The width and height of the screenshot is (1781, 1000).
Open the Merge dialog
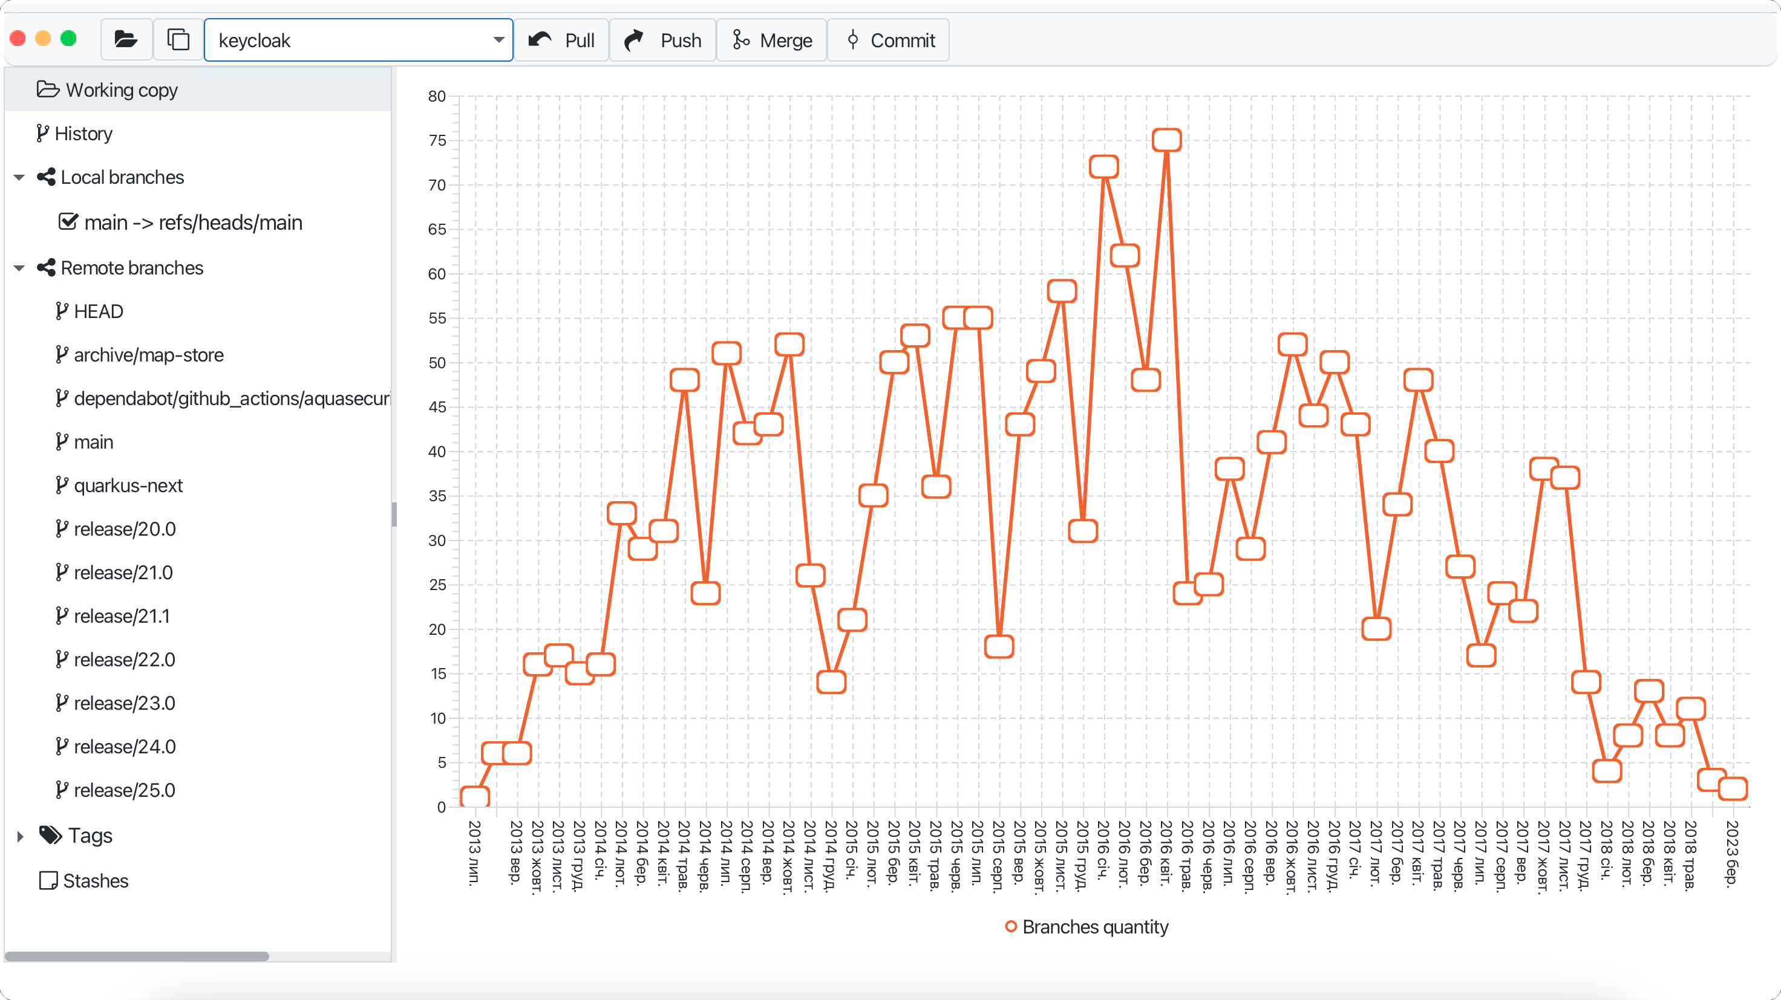coord(771,40)
